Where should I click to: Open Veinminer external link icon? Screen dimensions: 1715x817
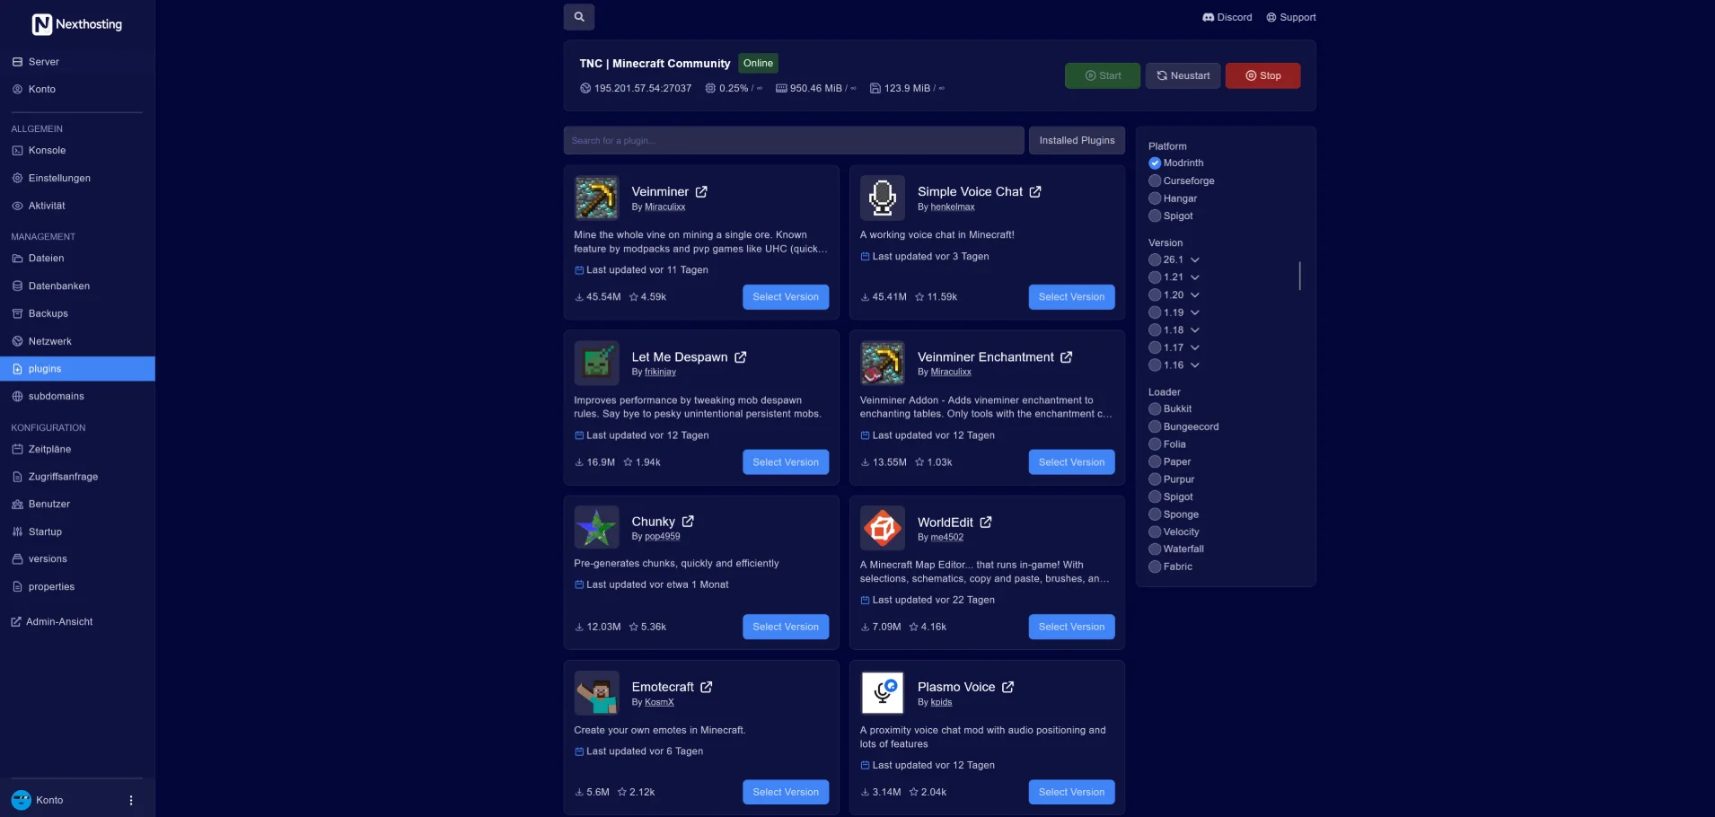(x=701, y=192)
